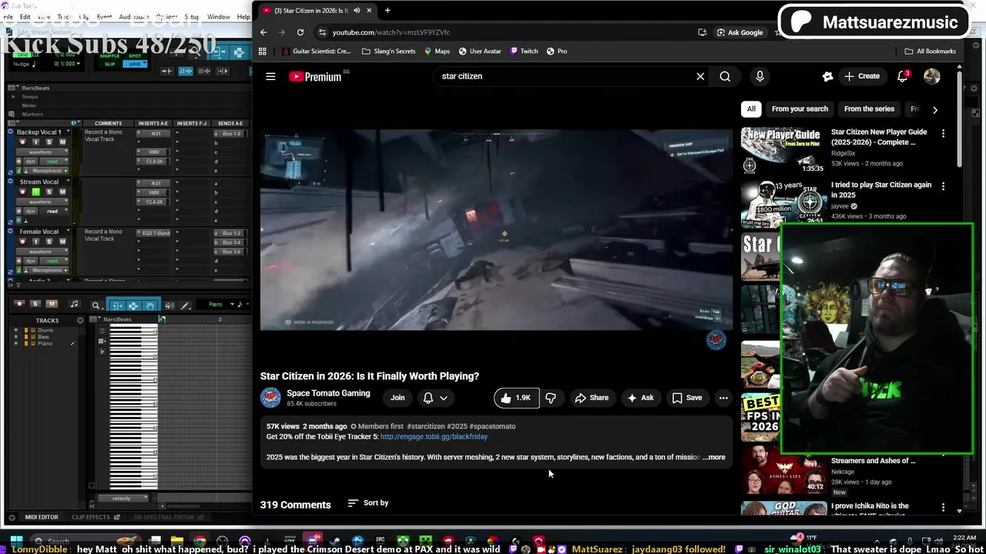Open File Explorer folder on taskbar
This screenshot has width=986, height=554.
[177, 541]
